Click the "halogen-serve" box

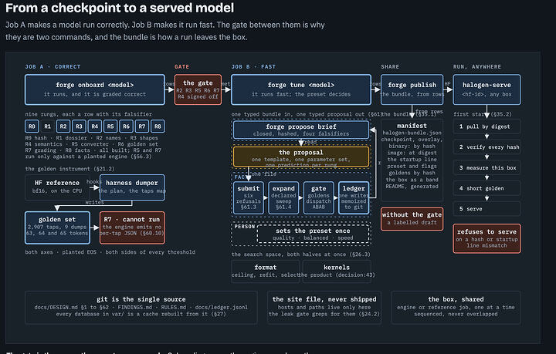486,89
